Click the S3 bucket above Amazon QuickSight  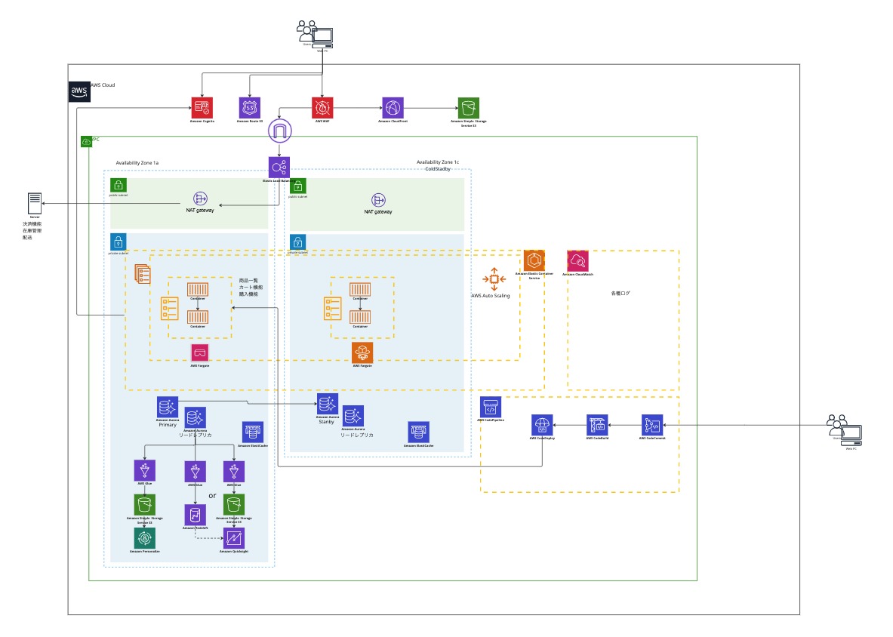click(x=233, y=505)
